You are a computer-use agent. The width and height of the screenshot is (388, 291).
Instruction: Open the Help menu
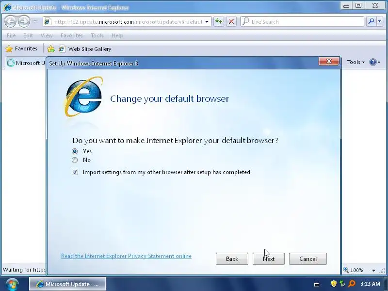point(117,35)
